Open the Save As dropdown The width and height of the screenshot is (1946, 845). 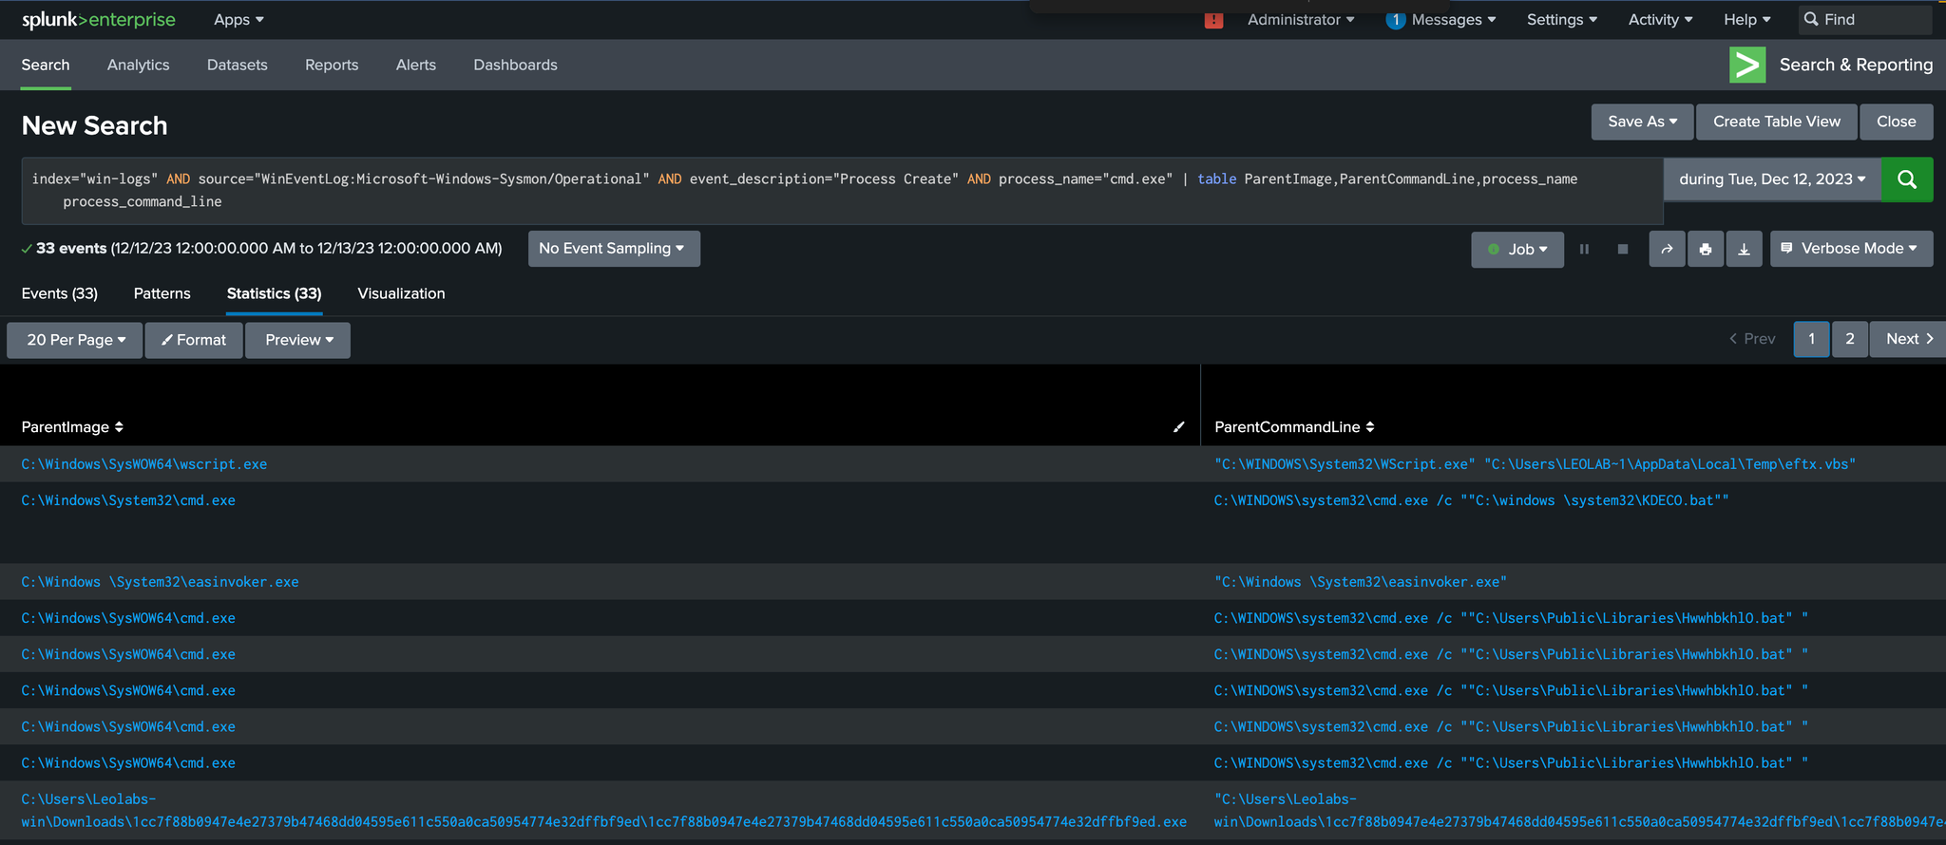[x=1642, y=122]
